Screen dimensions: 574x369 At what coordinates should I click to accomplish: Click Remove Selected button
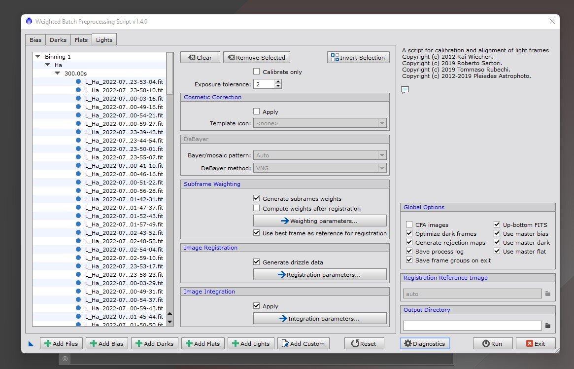click(x=257, y=58)
